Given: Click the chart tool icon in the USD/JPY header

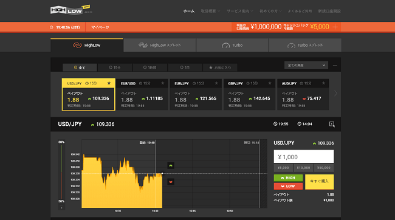Looking at the screenshot, I should click(x=332, y=124).
